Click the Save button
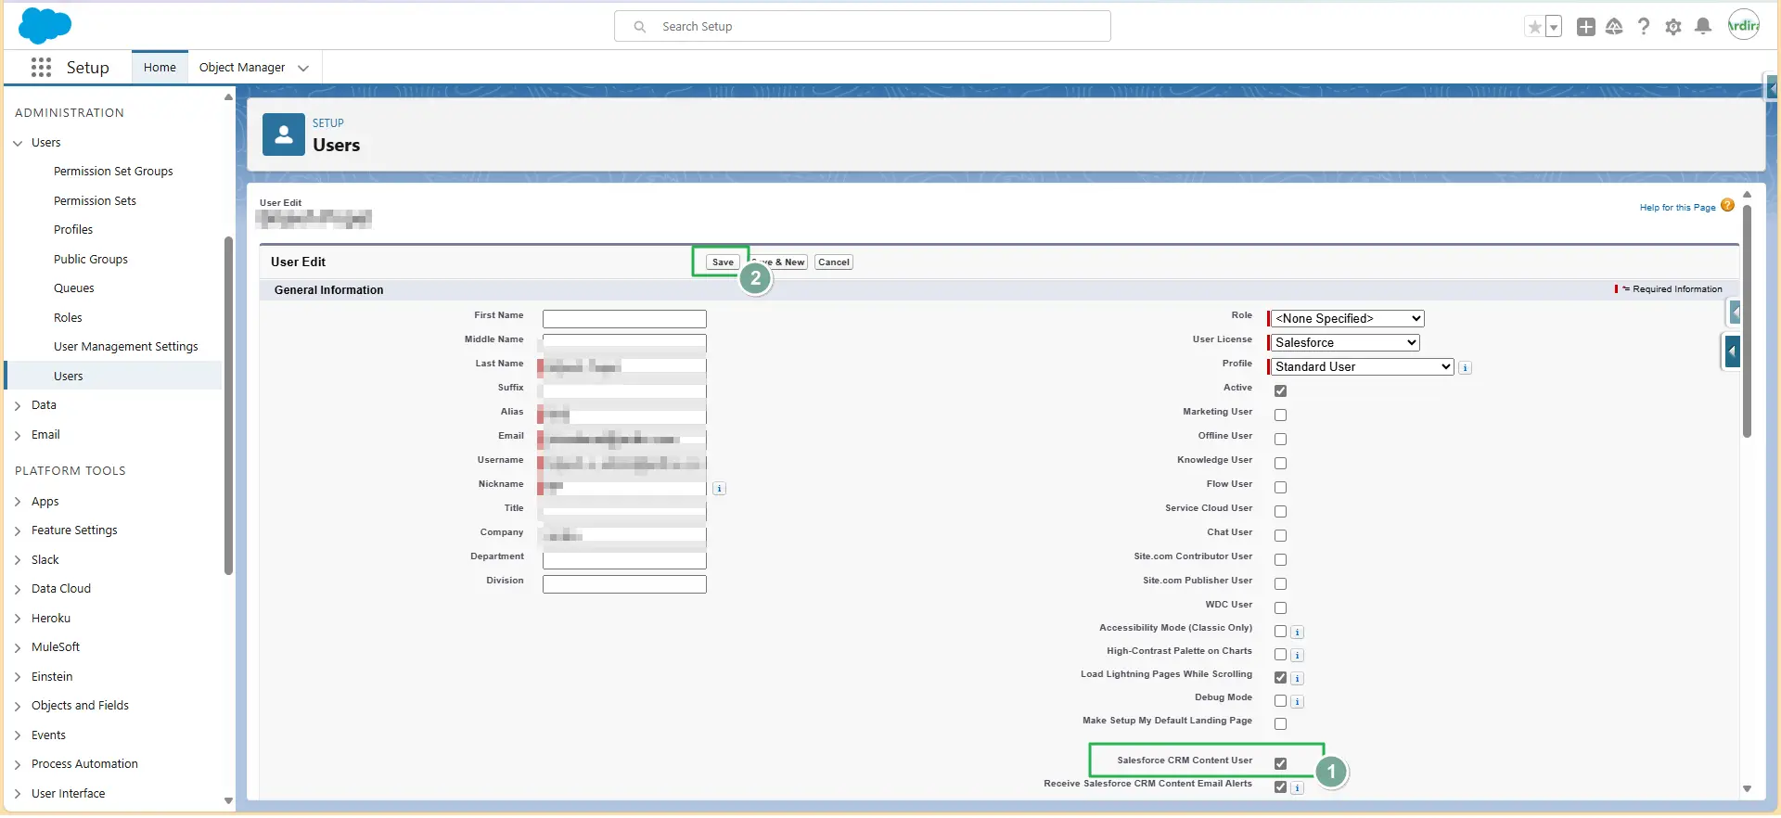This screenshot has height=818, width=1781. tap(723, 262)
